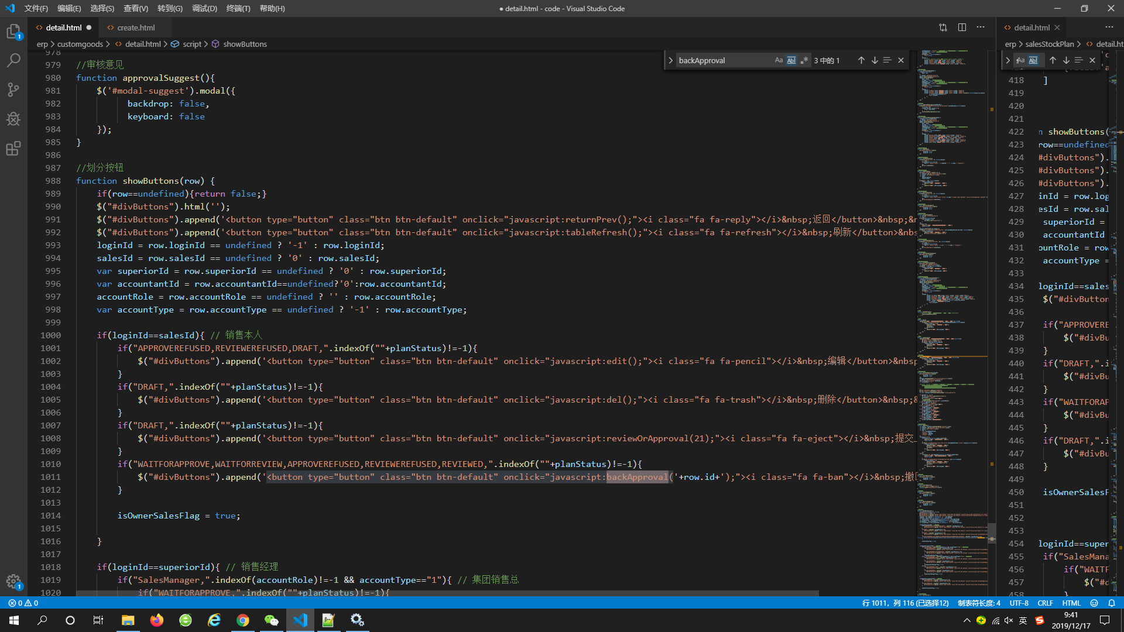Switch to the create.html tab

pyautogui.click(x=136, y=28)
